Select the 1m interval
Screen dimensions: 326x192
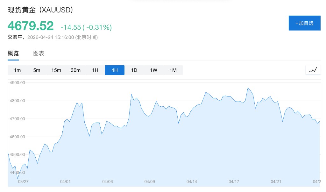point(17,70)
